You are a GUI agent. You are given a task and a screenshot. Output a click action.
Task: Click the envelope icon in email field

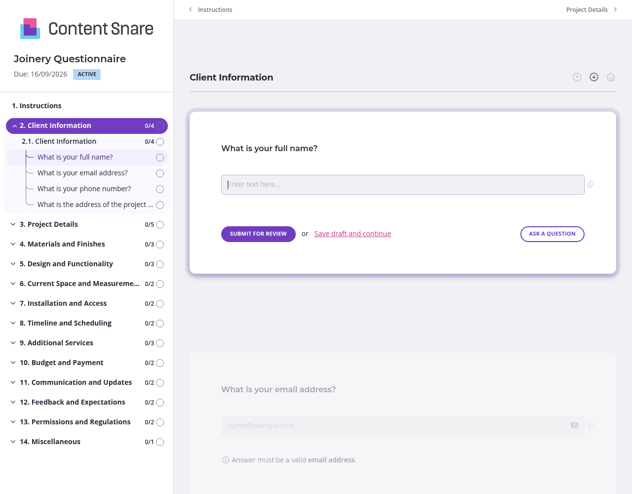(x=574, y=425)
